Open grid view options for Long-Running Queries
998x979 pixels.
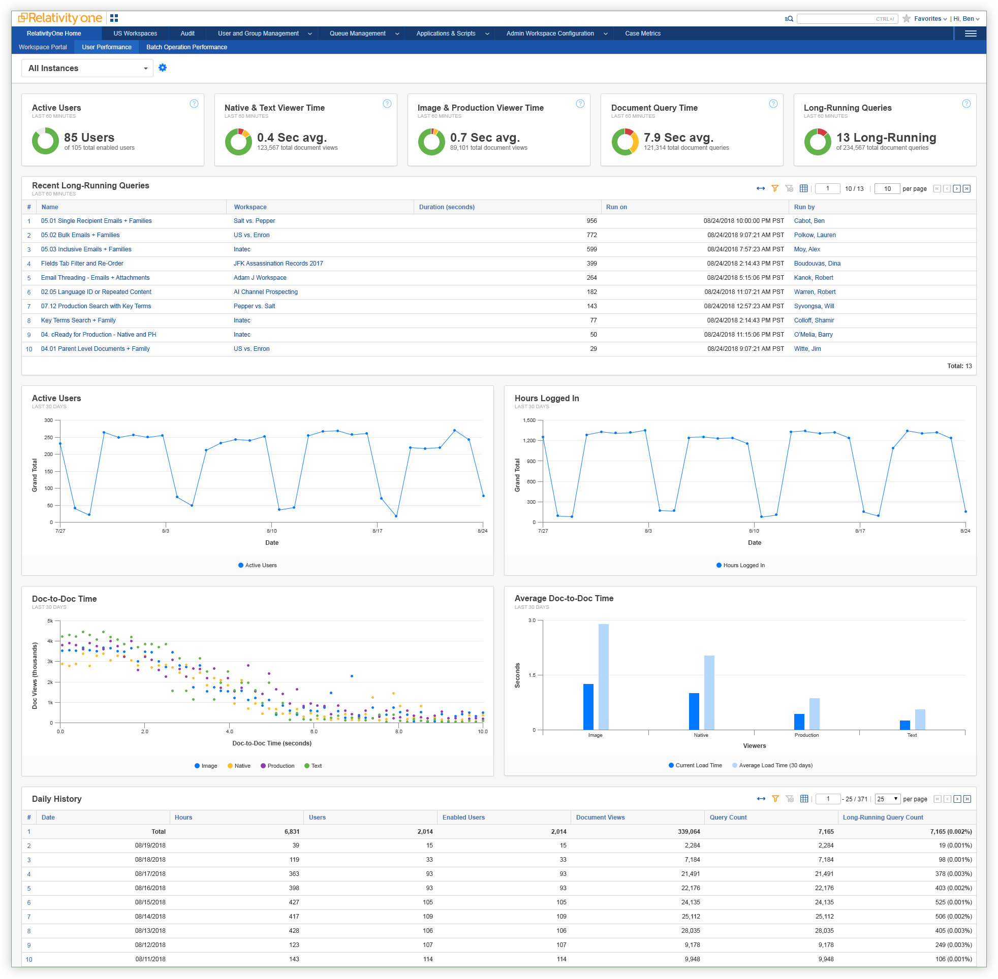803,189
